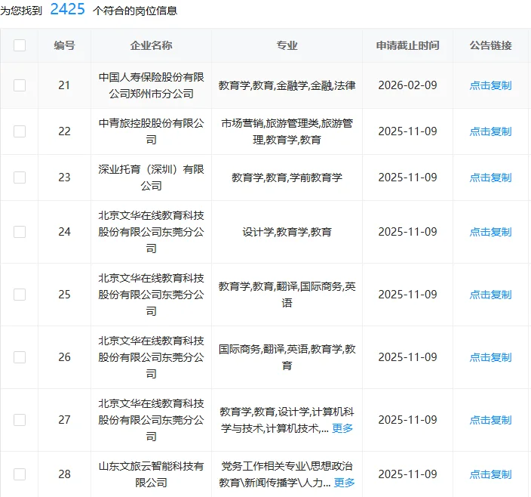
Task: Click majors cell starting 市场营销,旅游管理类
Action: (x=287, y=131)
